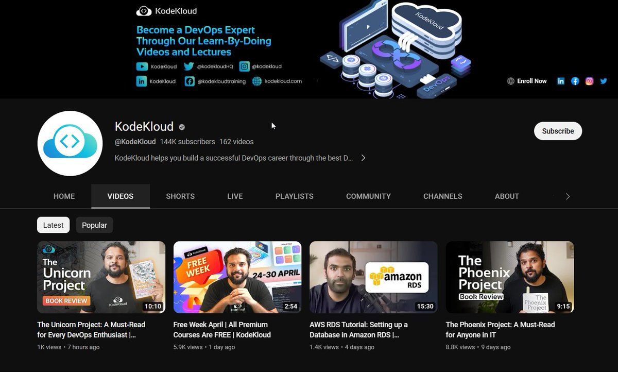Open the ABOUT tab
The height and width of the screenshot is (372, 618).
pos(507,196)
